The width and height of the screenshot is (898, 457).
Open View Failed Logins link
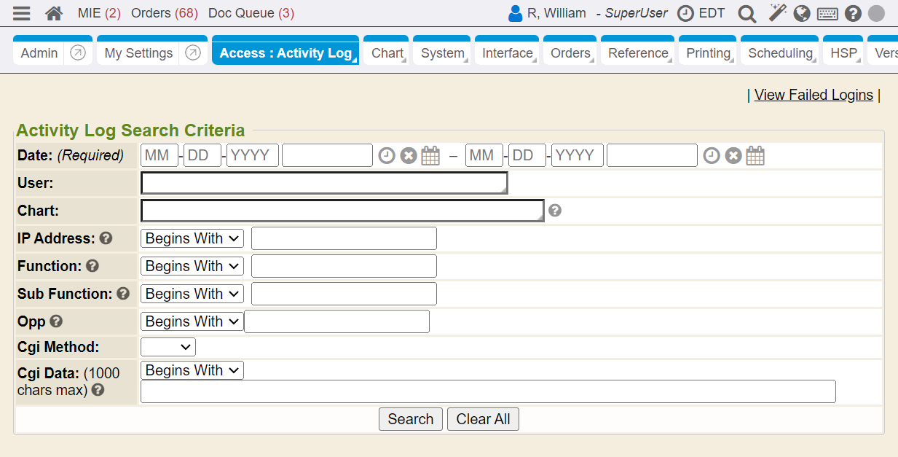(814, 95)
